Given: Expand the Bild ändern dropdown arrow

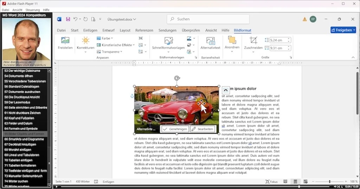Looking at the screenshot, I should [x=145, y=45].
